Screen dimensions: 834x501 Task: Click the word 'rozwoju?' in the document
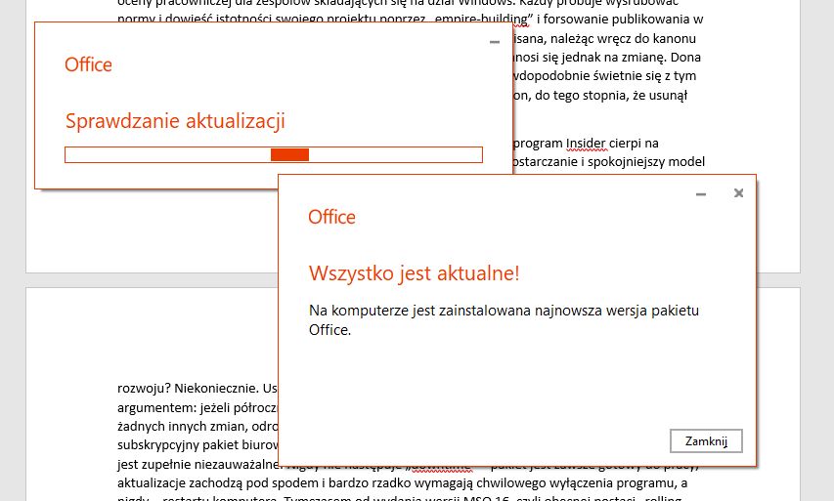point(144,389)
